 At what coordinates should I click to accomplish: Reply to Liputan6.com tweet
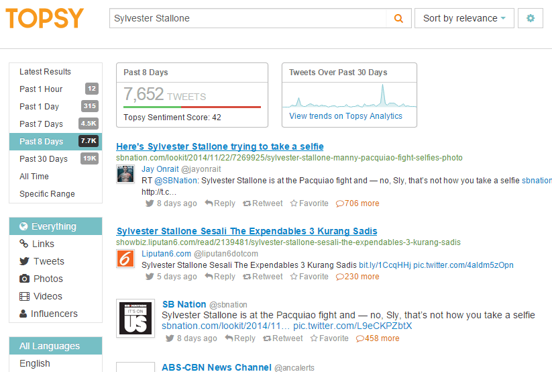tap(220, 277)
